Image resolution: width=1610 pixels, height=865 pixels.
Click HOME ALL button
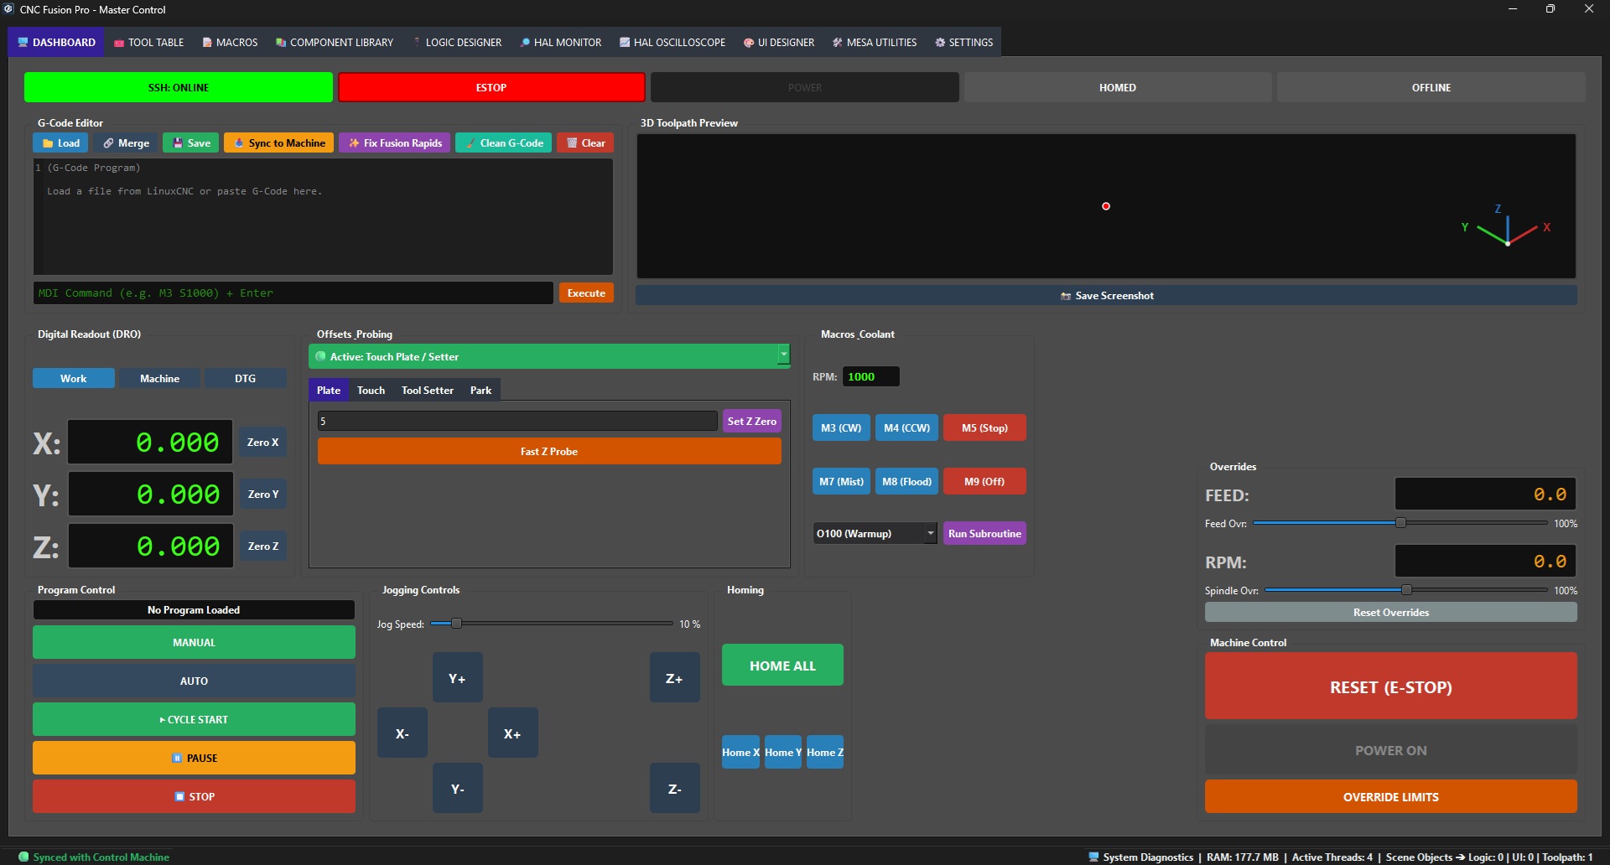[x=782, y=666]
